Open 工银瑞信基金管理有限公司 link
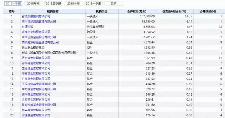225x118 pixels. click(x=39, y=84)
